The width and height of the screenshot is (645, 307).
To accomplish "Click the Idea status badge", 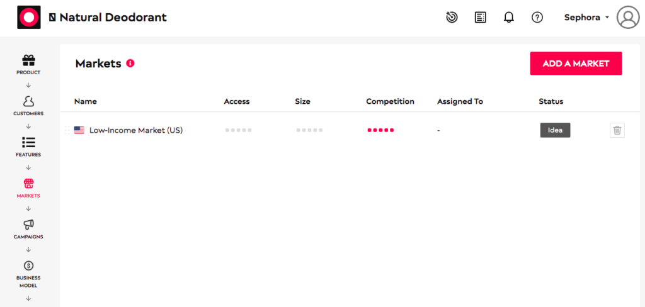I will coord(555,130).
